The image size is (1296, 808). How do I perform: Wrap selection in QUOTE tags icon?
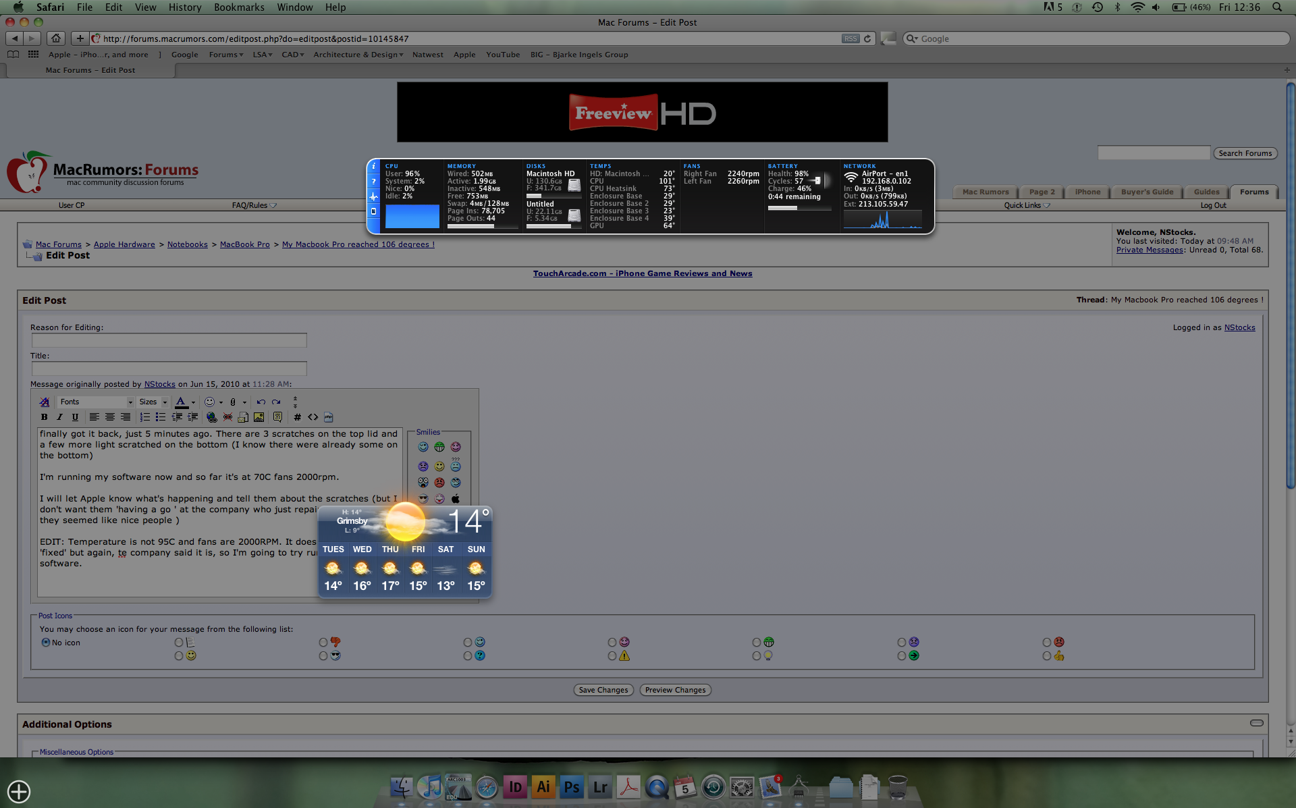[x=277, y=417]
